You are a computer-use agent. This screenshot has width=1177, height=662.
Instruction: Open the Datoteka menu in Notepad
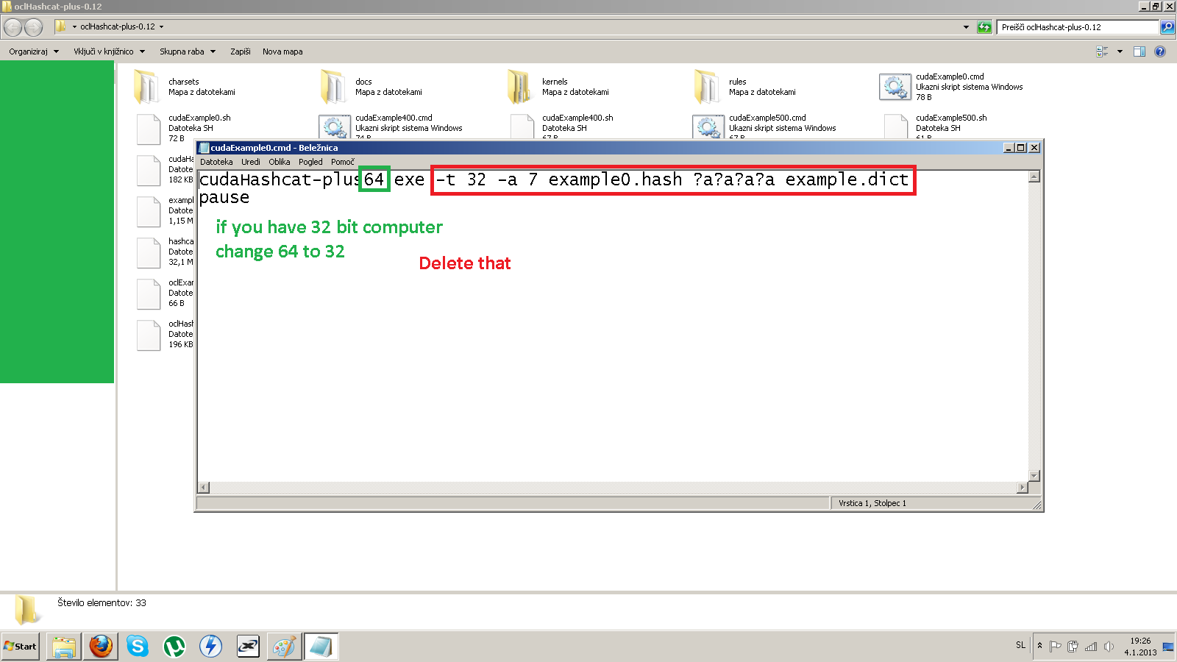coord(216,162)
